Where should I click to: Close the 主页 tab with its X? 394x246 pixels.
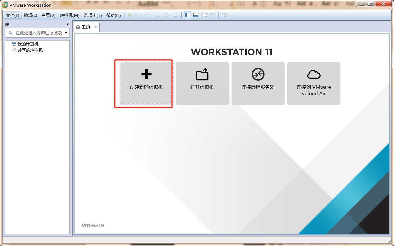click(95, 27)
